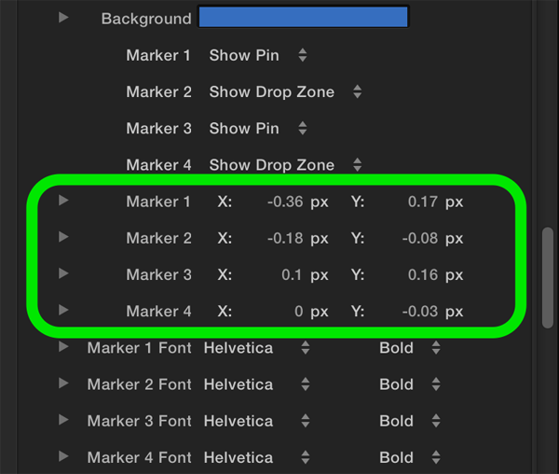559x474 pixels.
Task: Click Marker 2 Y value -0.08
Action: pos(420,239)
